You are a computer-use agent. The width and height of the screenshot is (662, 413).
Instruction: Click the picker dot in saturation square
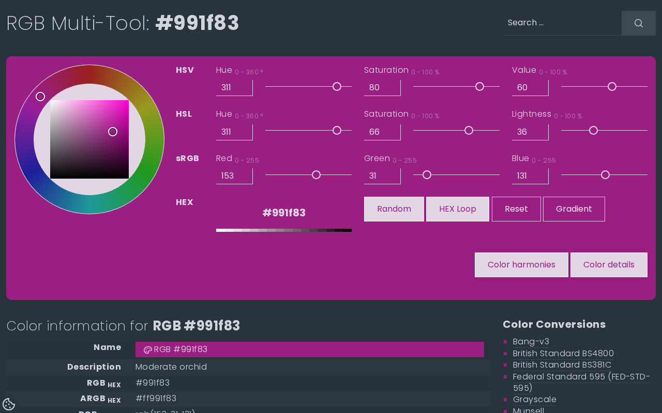(113, 132)
